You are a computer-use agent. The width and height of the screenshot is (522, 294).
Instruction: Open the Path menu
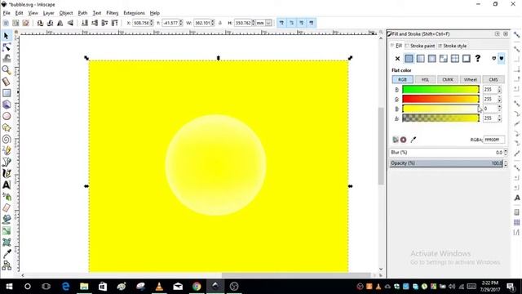coord(82,13)
